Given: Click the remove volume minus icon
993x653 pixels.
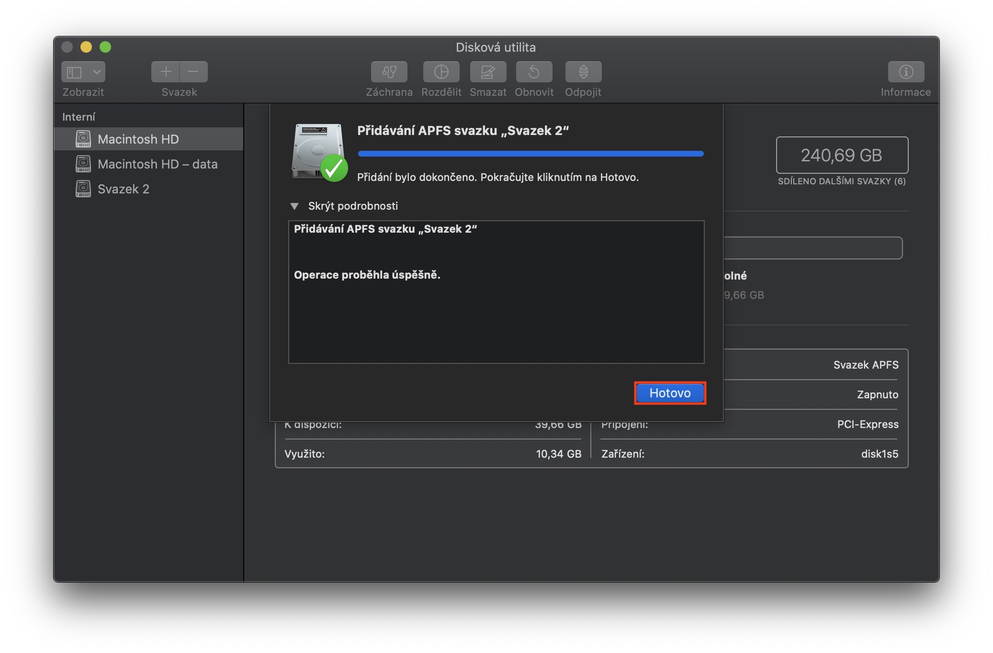Looking at the screenshot, I should [193, 72].
